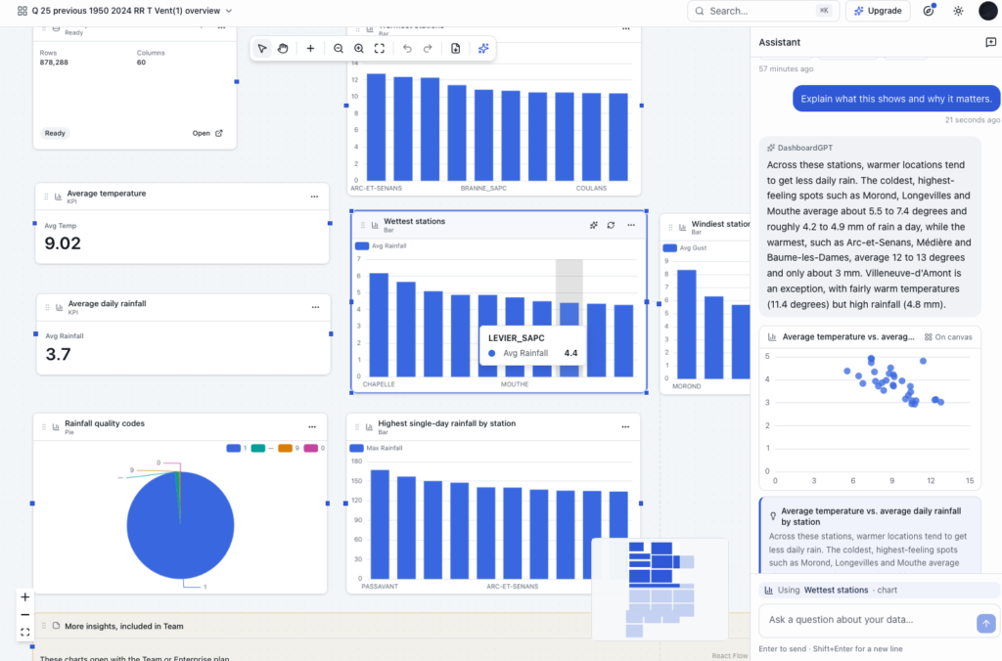Open the dataset via Open link
The width and height of the screenshot is (1002, 661).
207,134
